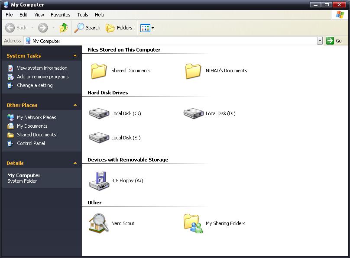Open My Documents link in sidebar
This screenshot has width=350, height=258.
coord(32,126)
